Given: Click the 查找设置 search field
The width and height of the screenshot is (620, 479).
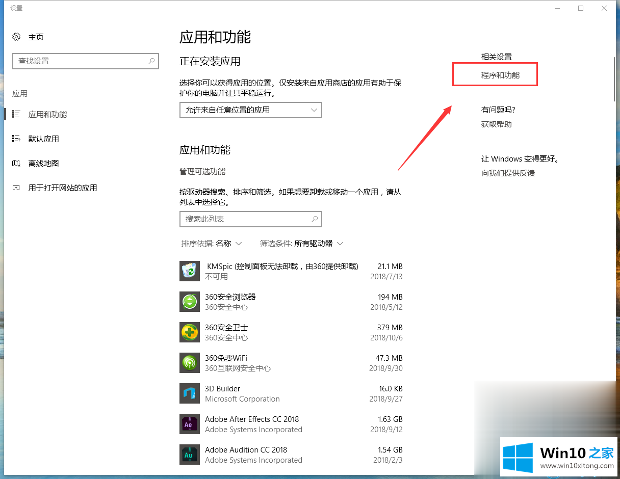Looking at the screenshot, I should click(86, 61).
